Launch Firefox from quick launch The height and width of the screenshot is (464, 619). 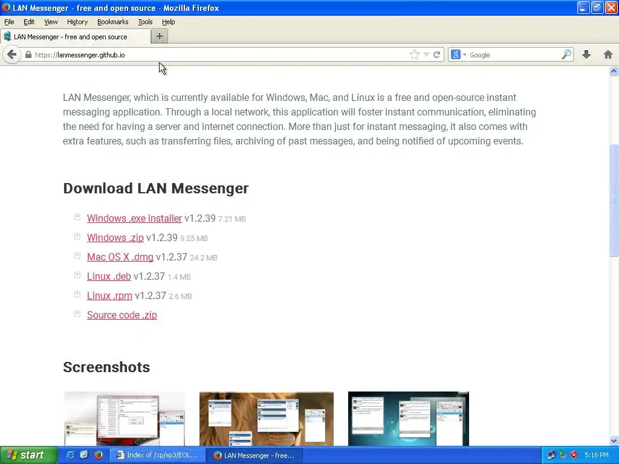pyautogui.click(x=99, y=456)
